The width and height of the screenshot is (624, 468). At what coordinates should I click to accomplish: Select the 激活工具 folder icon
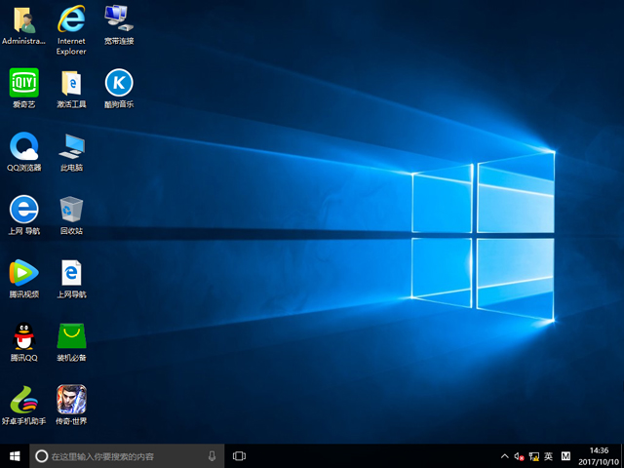71,82
